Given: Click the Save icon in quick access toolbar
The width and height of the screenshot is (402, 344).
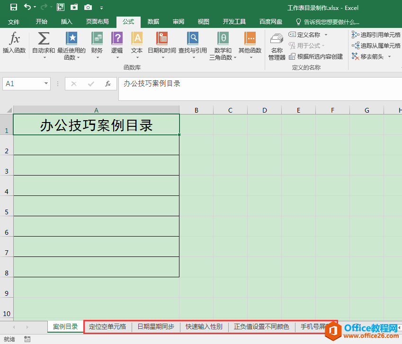Looking at the screenshot, I should pyautogui.click(x=14, y=7).
